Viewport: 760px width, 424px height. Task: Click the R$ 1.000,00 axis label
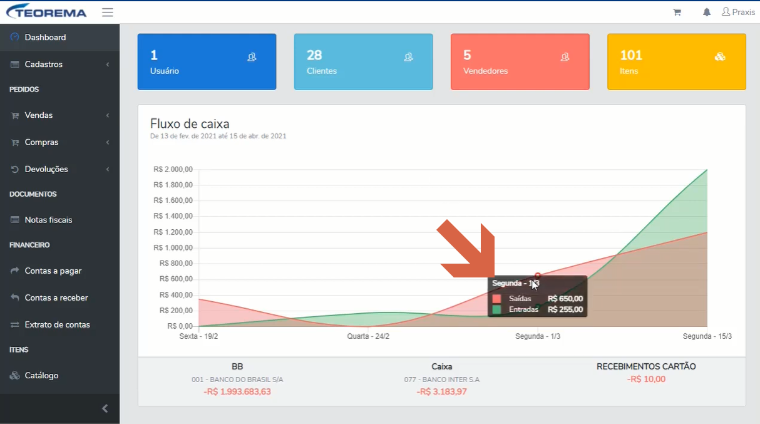pos(173,248)
